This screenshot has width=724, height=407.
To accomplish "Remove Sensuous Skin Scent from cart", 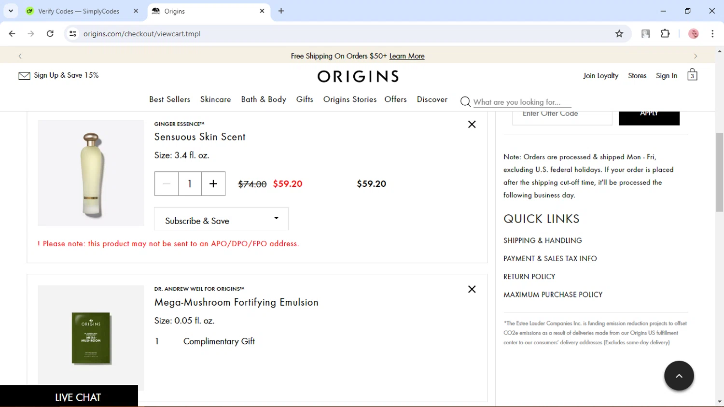I will [x=472, y=124].
